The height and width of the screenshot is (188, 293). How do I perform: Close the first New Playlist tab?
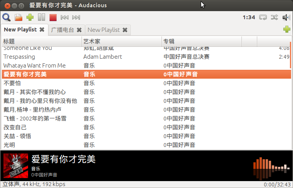pos(42,30)
